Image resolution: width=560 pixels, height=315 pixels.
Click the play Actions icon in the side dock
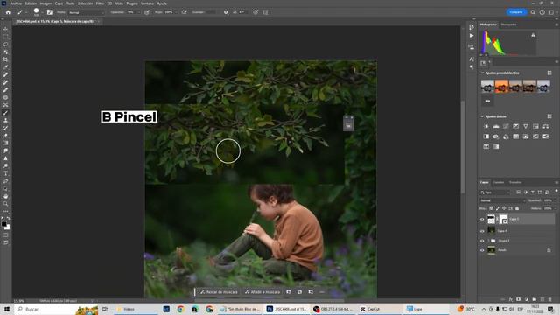point(472,36)
